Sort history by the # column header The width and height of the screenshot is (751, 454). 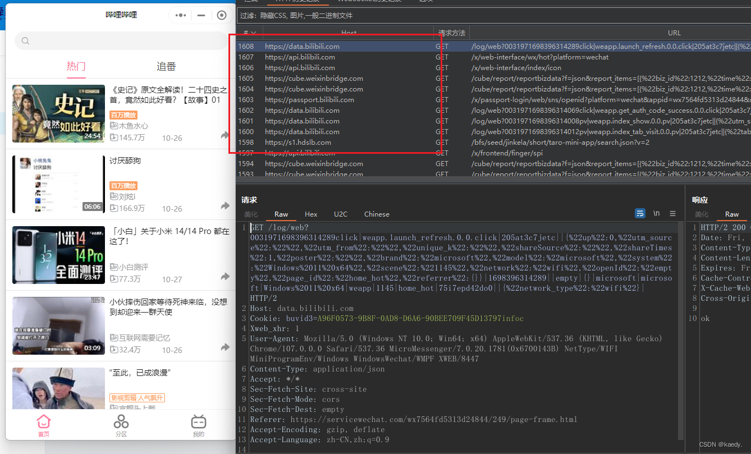(x=250, y=33)
